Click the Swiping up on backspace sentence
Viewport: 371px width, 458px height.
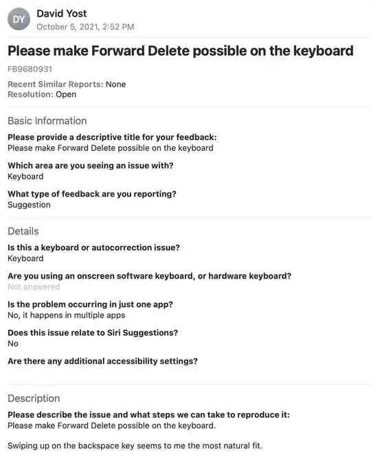coord(135,446)
